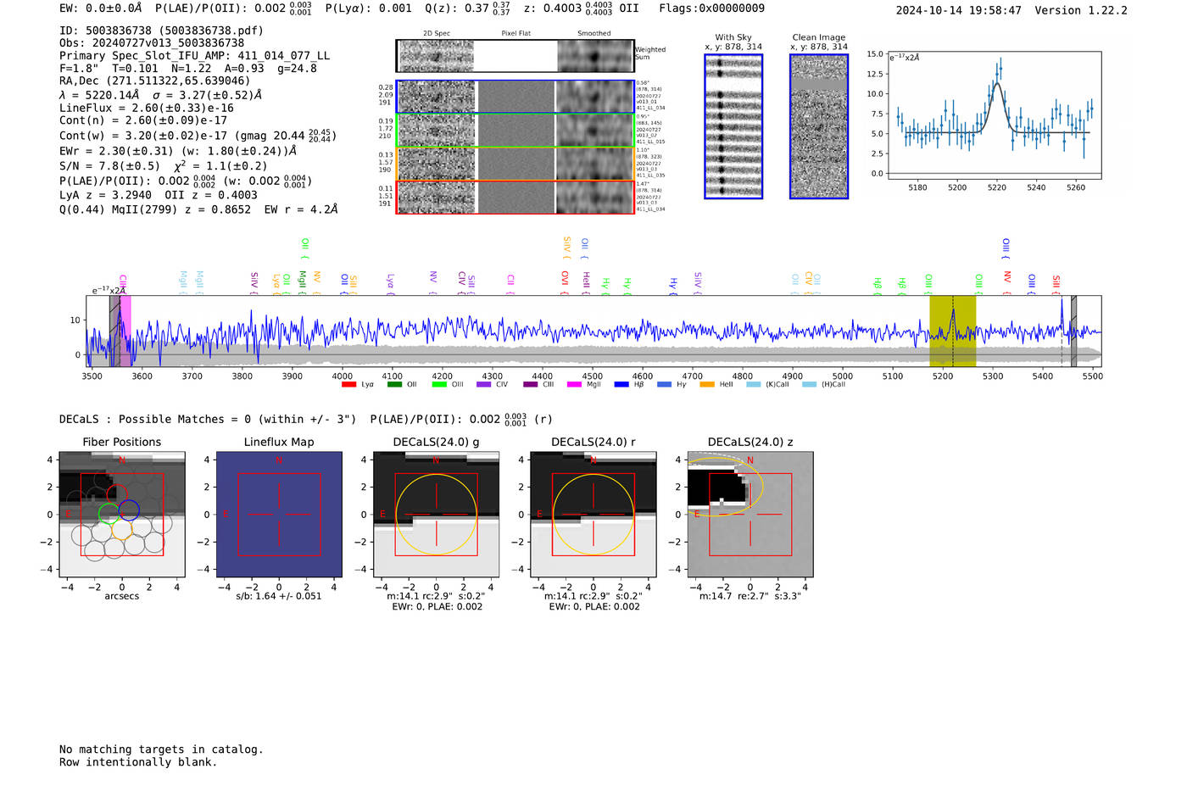This screenshot has width=1187, height=808.
Task: Open the DECaLS(24.0) z cutout
Action: (750, 514)
